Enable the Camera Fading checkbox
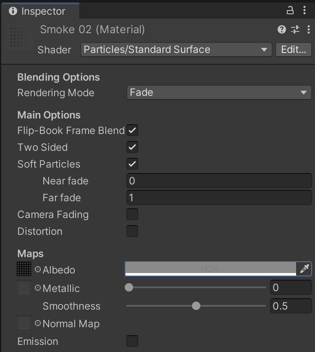Viewport: 315px width, 352px height. [x=132, y=215]
